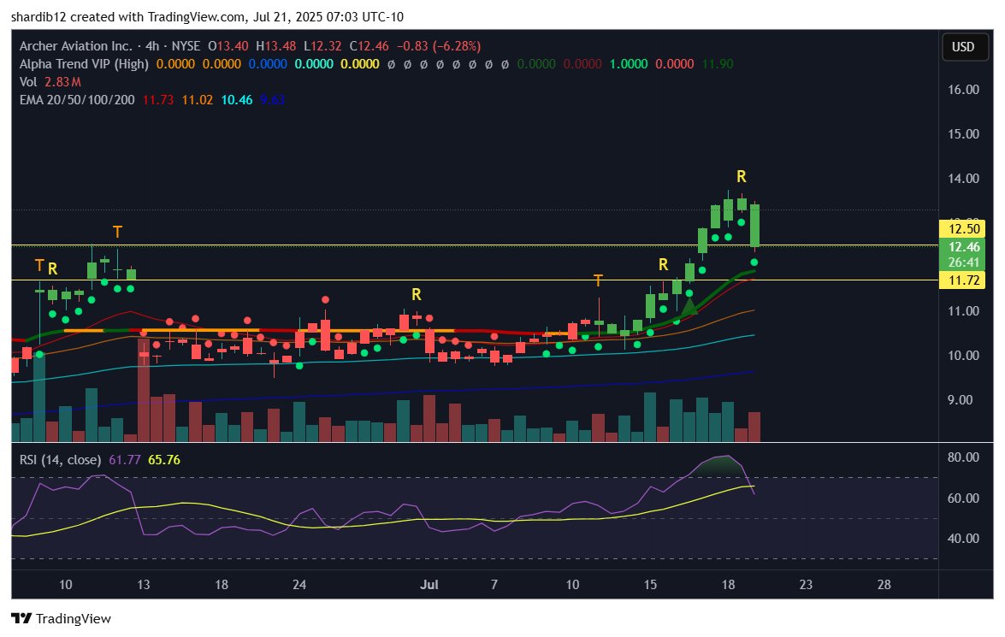The height and width of the screenshot is (637, 1005).
Task: Click the R marker above the highest candles
Action: pyautogui.click(x=742, y=176)
